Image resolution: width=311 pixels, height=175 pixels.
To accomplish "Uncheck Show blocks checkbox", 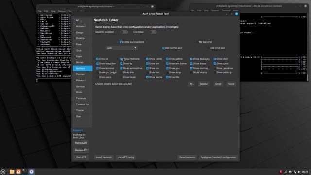I will point(147,77).
